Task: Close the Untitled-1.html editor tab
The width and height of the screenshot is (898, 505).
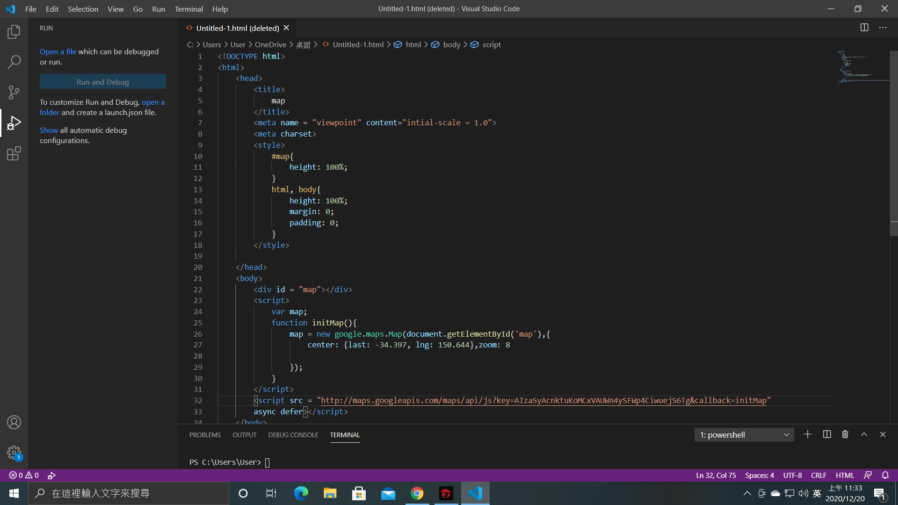Action: tap(286, 28)
